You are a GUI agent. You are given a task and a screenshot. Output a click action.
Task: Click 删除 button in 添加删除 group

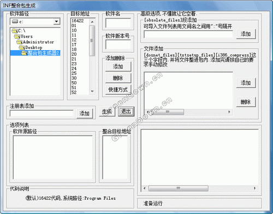pyautogui.click(x=118, y=78)
